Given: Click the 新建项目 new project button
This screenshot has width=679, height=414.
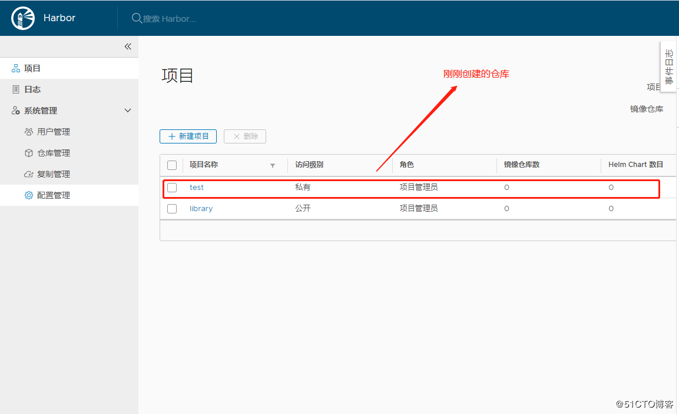Looking at the screenshot, I should point(188,136).
